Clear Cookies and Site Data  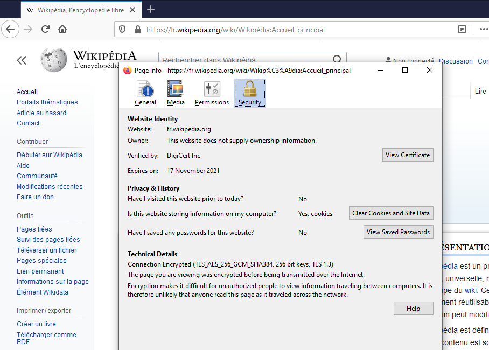[391, 213]
